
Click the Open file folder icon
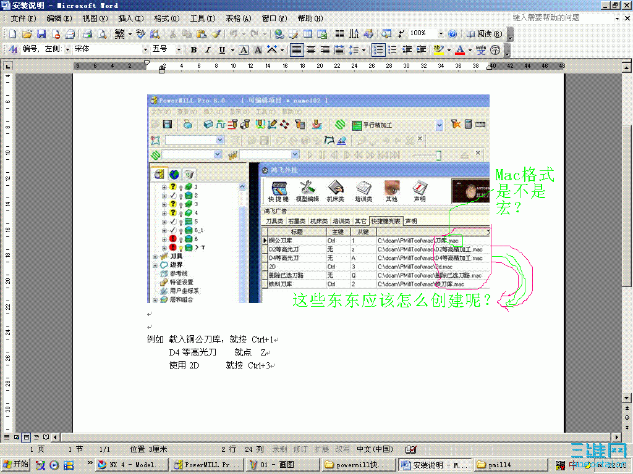coord(27,35)
